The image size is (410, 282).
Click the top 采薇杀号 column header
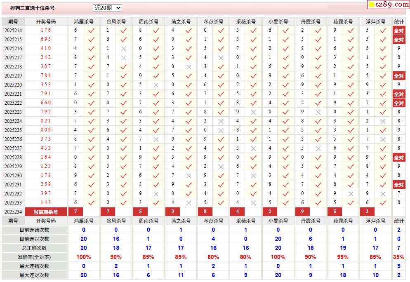[x=246, y=22]
